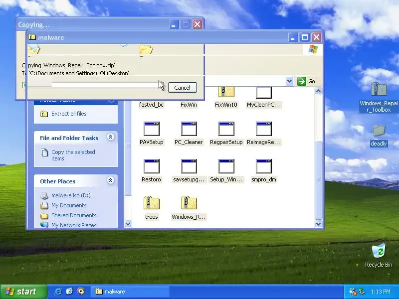
Task: Click task pane scrollbar down arrow
Action: click(128, 224)
